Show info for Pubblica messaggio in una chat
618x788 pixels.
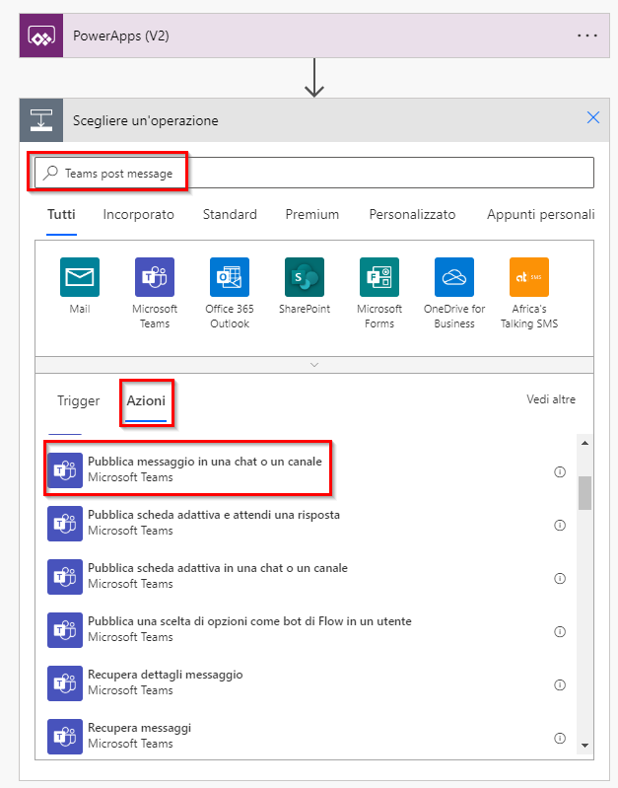pyautogui.click(x=560, y=471)
